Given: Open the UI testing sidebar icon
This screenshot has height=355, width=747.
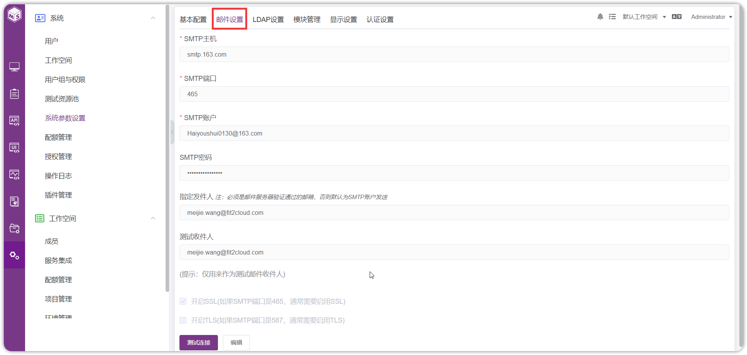Looking at the screenshot, I should coord(14,148).
